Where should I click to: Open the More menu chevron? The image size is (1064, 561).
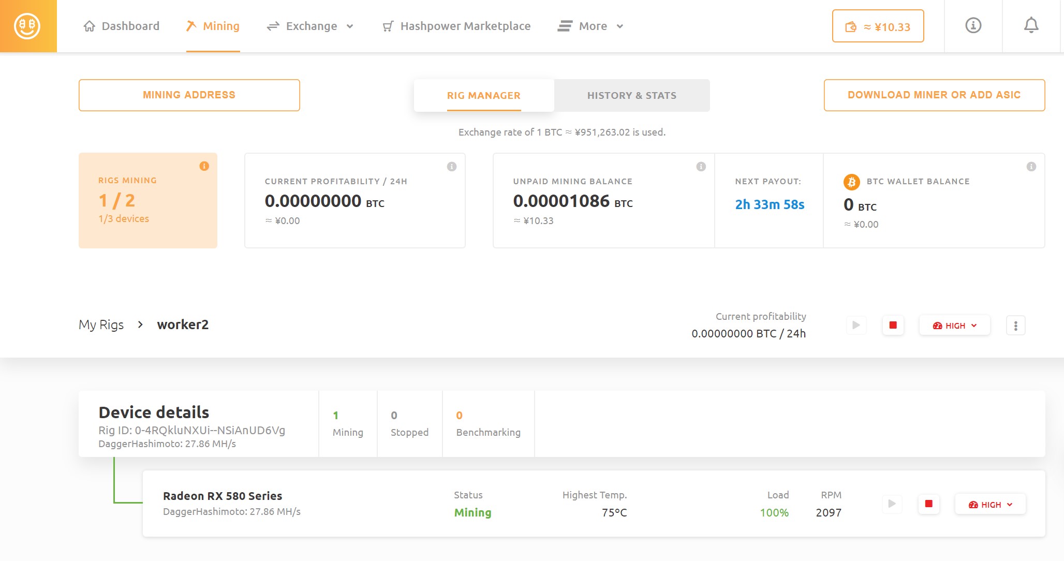[620, 26]
